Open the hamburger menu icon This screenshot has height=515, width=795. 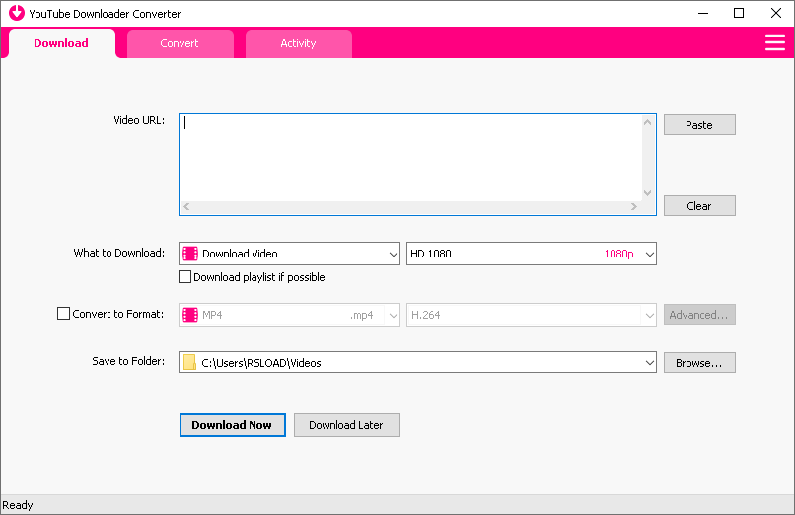pyautogui.click(x=774, y=42)
